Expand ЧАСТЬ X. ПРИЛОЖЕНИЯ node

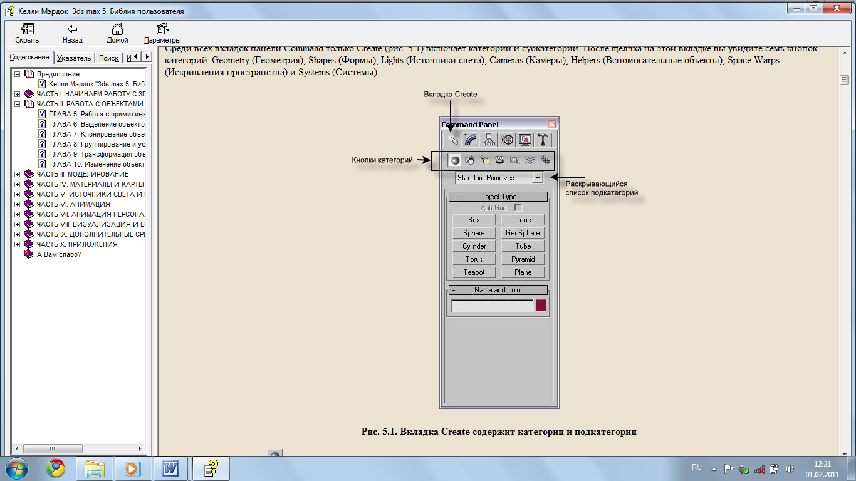(17, 244)
